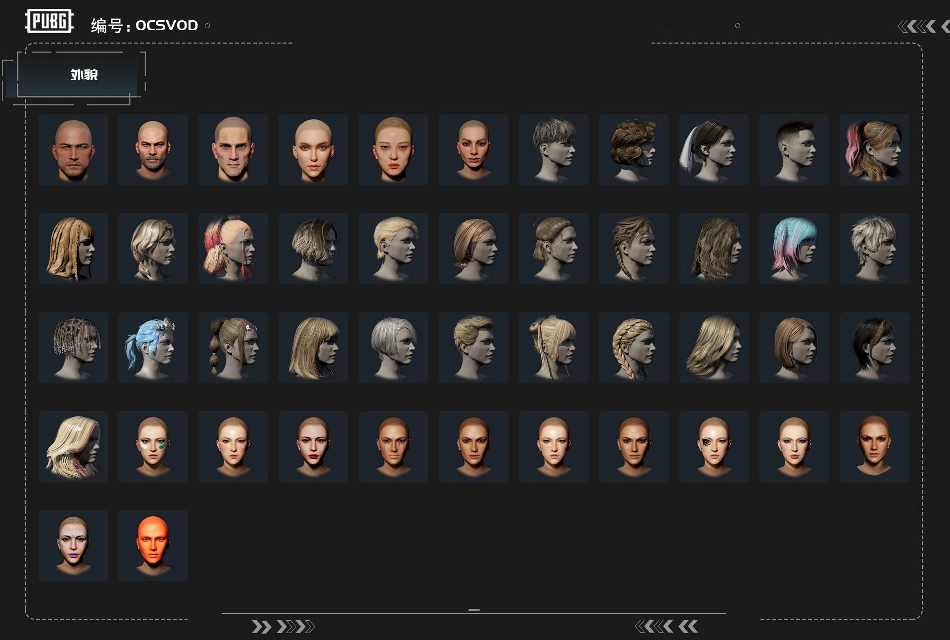Select the brown curly updo hairstyle
The image size is (950, 640).
[634, 149]
